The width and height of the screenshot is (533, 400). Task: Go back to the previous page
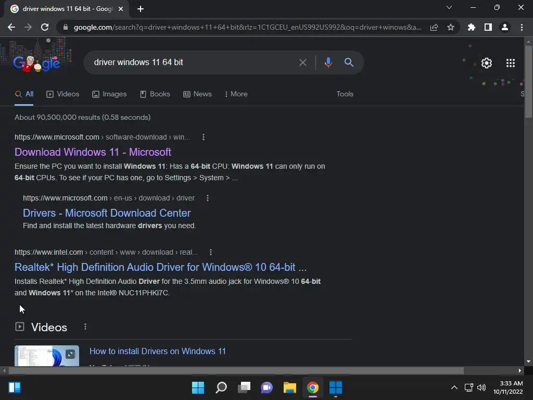pyautogui.click(x=11, y=27)
